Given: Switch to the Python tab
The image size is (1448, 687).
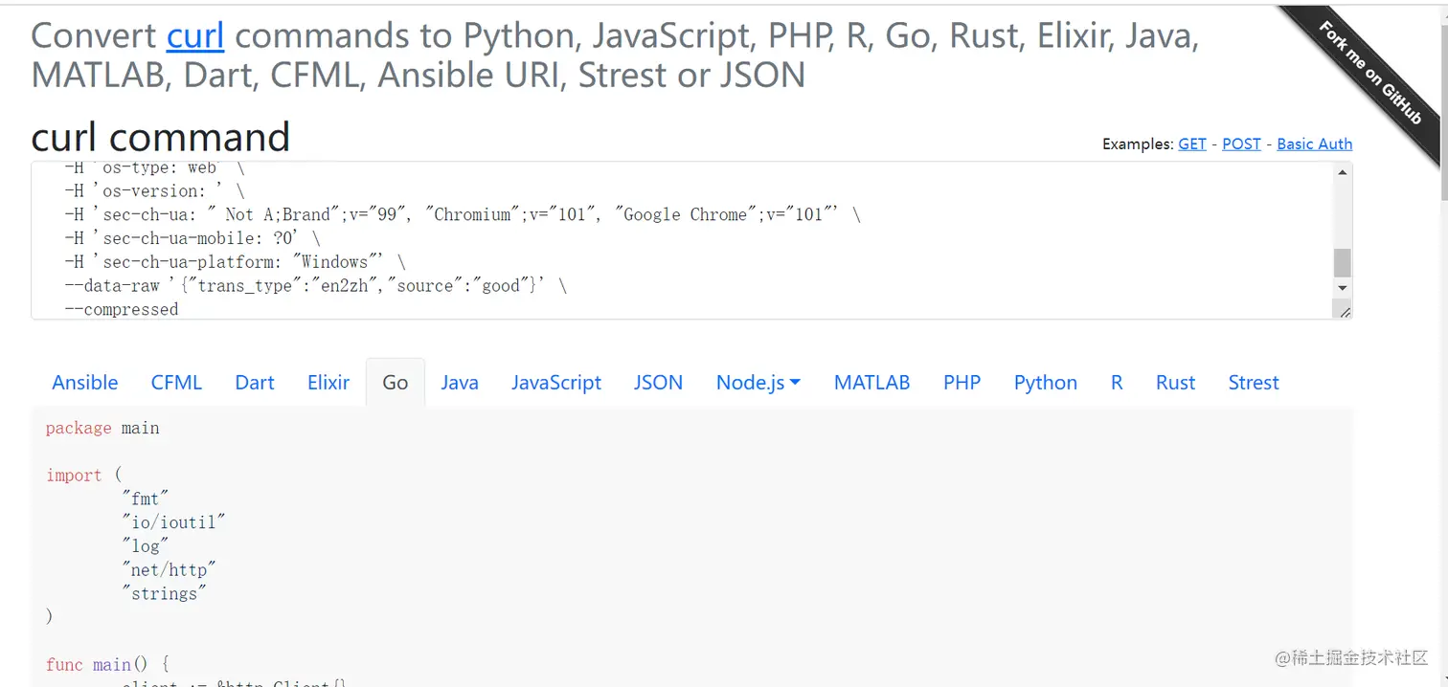Looking at the screenshot, I should point(1045,383).
